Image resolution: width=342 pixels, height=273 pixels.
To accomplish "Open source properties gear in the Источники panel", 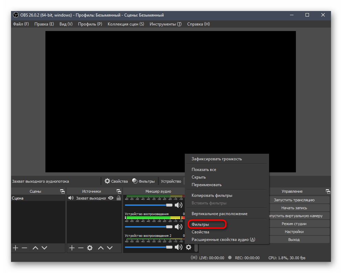I will pyautogui.click(x=90, y=248).
